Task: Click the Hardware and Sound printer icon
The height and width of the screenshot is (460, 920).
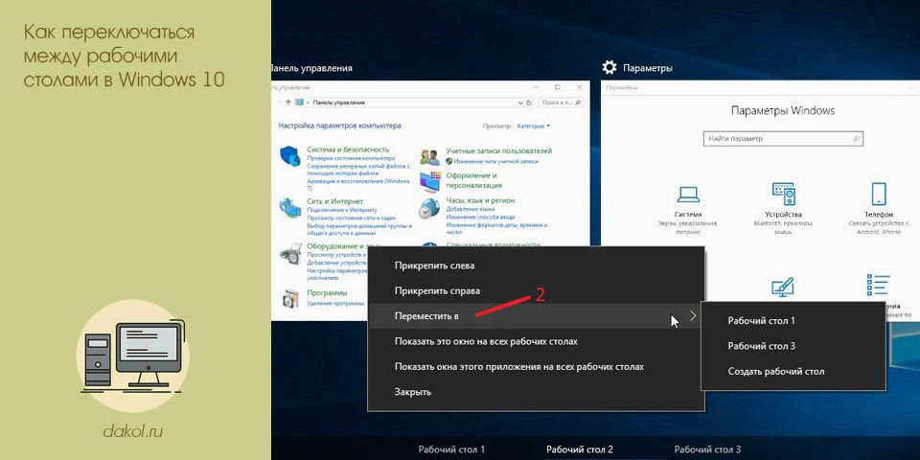Action: [290, 255]
